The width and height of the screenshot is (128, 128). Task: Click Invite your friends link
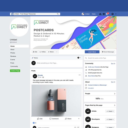(94, 67)
